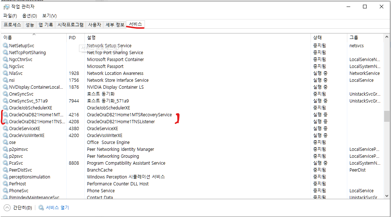Click the ose service gear icon
The width and height of the screenshot is (391, 217).
tap(5, 142)
